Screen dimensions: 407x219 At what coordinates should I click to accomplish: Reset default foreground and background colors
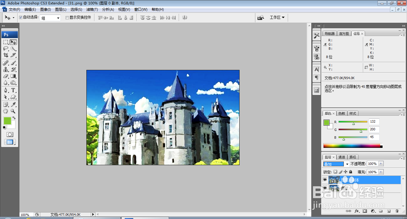click(4, 128)
